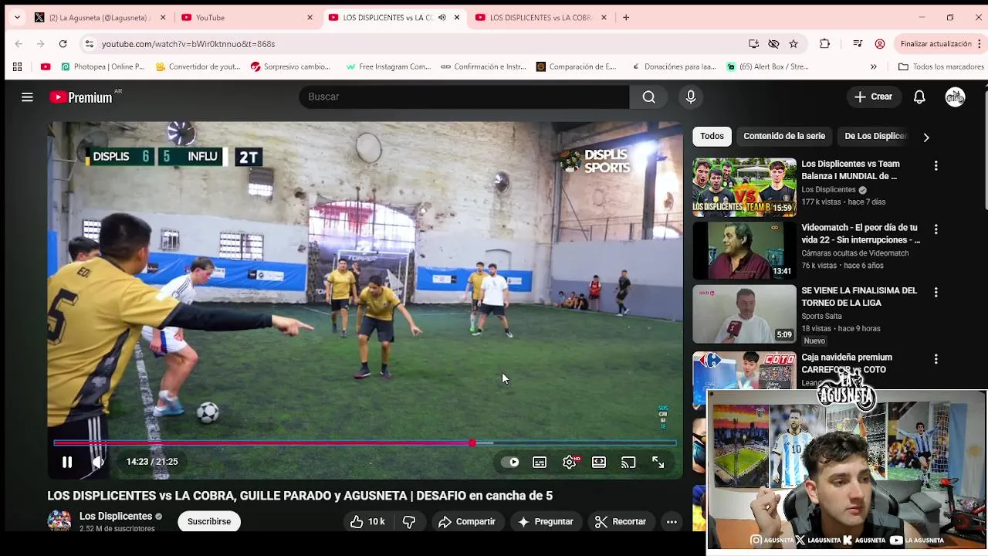This screenshot has height=556, width=988.
Task: Click the Preguntar button
Action: (x=546, y=522)
